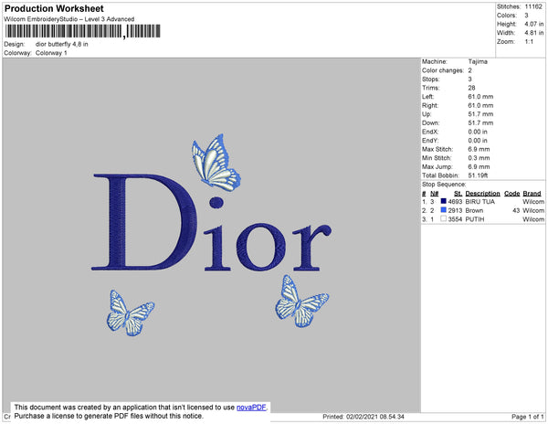Click the bottom-left butterfly graphic
This screenshot has width=548, height=424.
click(130, 313)
